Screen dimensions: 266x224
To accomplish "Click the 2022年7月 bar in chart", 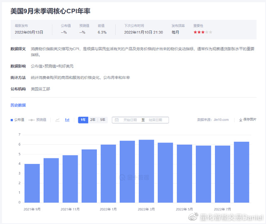I will point(223,174).
